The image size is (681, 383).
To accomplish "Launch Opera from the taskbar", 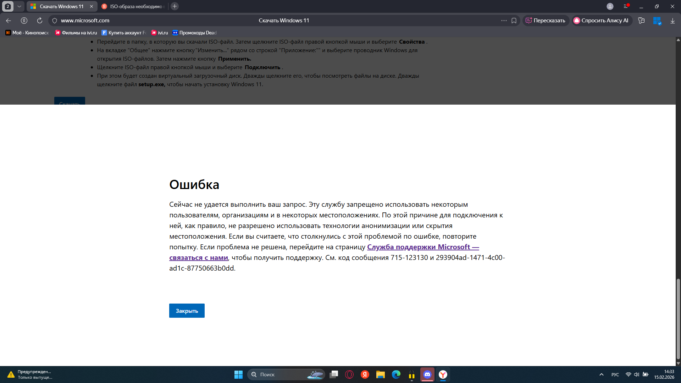I will pyautogui.click(x=349, y=374).
